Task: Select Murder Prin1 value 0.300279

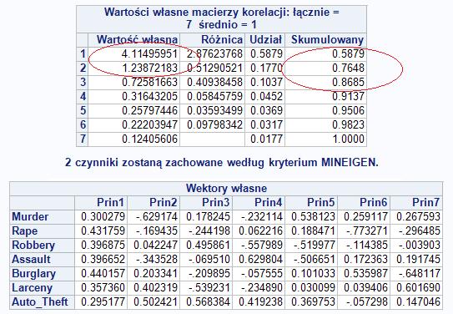Action: 103,216
